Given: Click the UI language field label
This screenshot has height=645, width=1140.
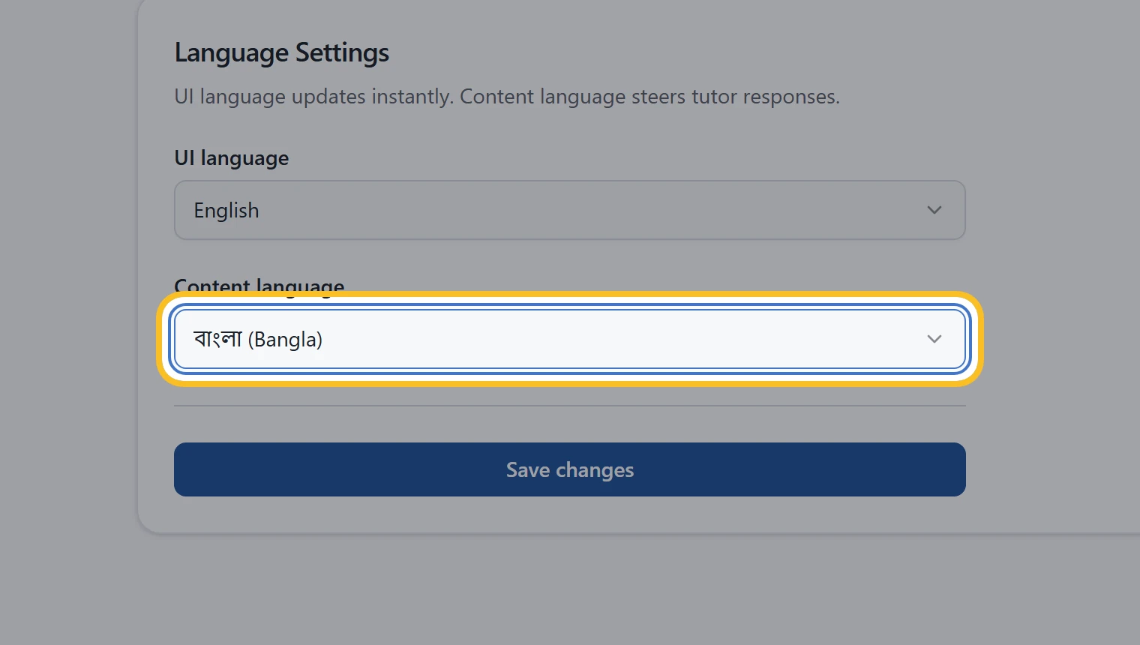Looking at the screenshot, I should coord(232,158).
